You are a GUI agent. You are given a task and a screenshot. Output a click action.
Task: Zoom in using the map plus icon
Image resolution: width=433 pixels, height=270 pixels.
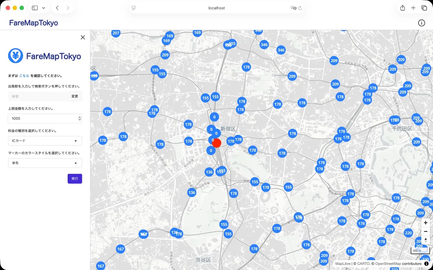pos(425,223)
